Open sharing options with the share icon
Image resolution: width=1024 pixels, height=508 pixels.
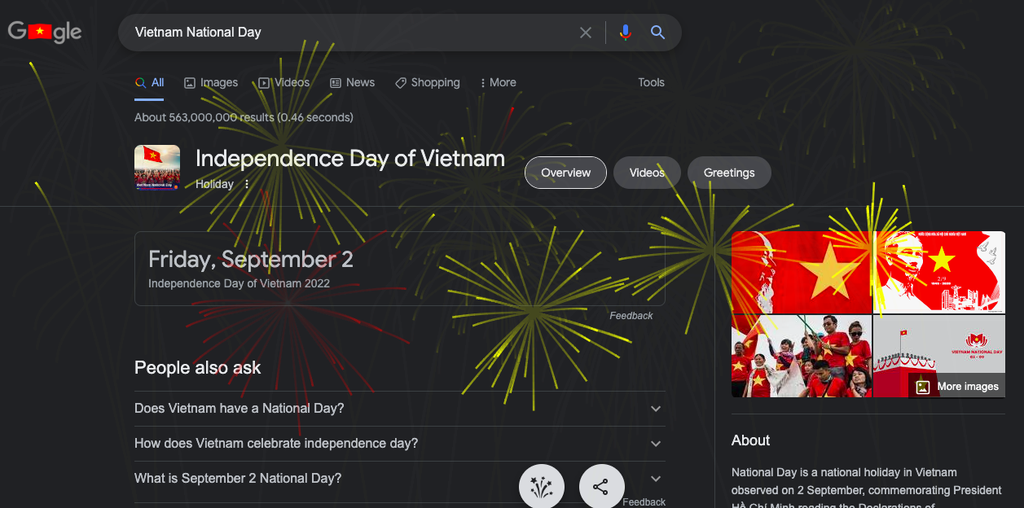pos(601,486)
